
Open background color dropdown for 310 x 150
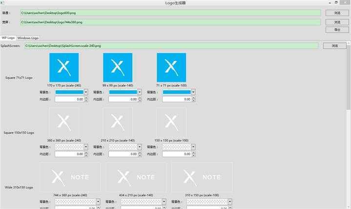pos(230,202)
